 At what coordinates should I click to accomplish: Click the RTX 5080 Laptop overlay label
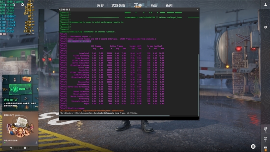click(12, 2)
